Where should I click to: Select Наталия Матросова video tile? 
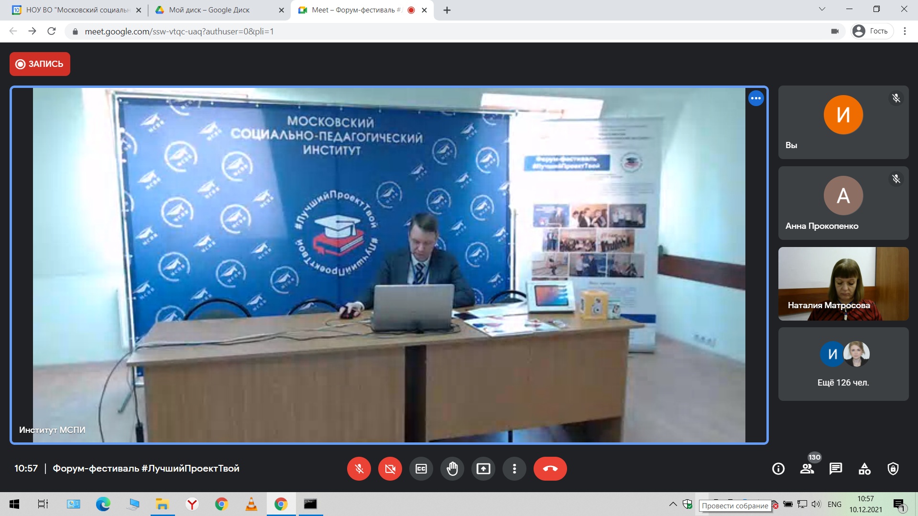point(843,284)
